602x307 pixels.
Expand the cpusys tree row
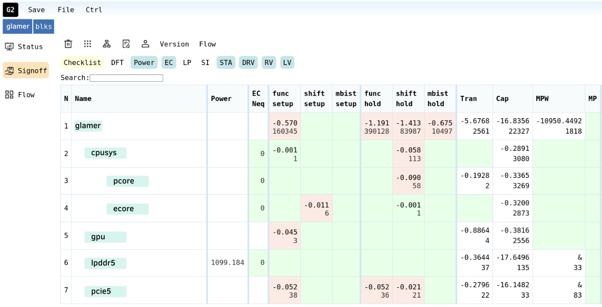104,153
